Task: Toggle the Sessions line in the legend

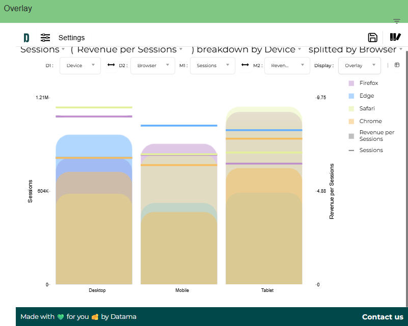Action: [368, 150]
